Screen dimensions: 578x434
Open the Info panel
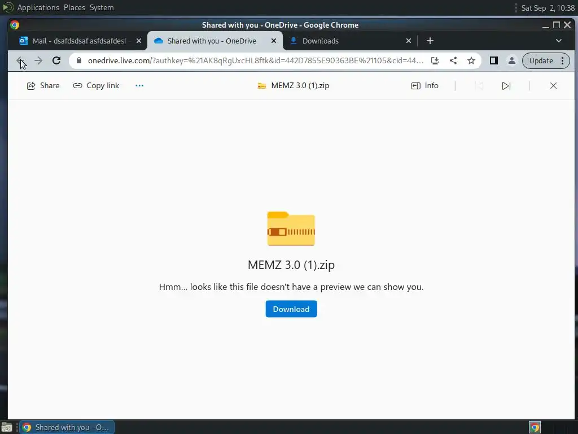pos(424,86)
